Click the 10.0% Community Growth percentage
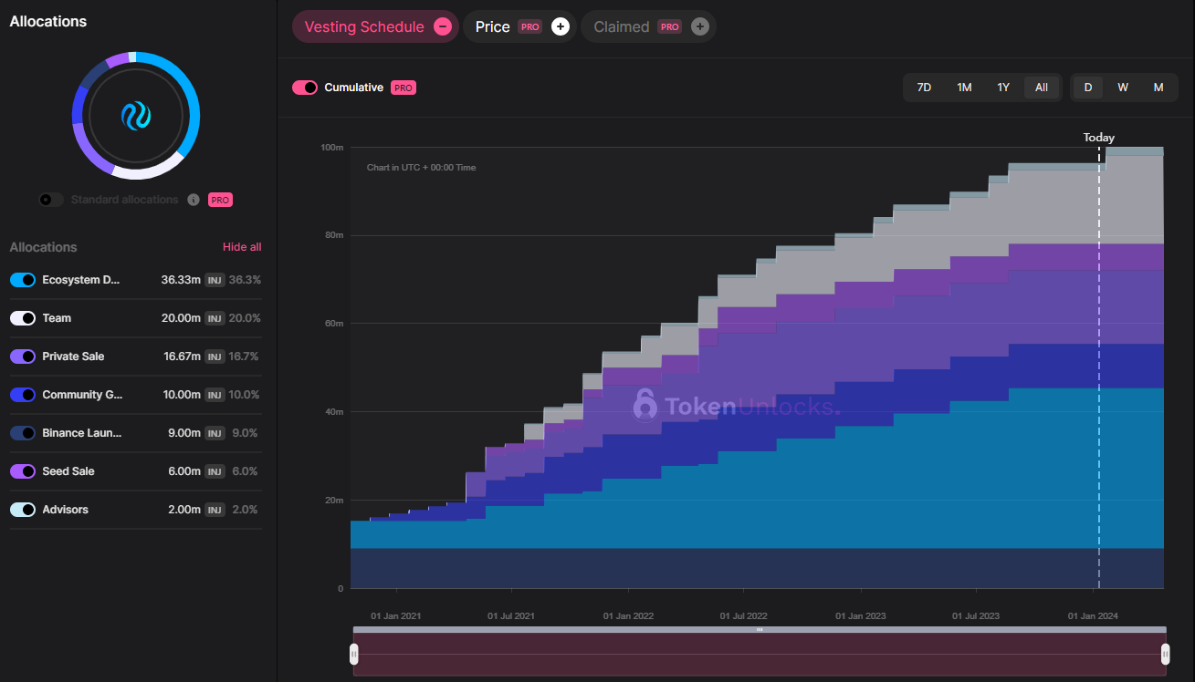This screenshot has width=1195, height=682. [245, 395]
